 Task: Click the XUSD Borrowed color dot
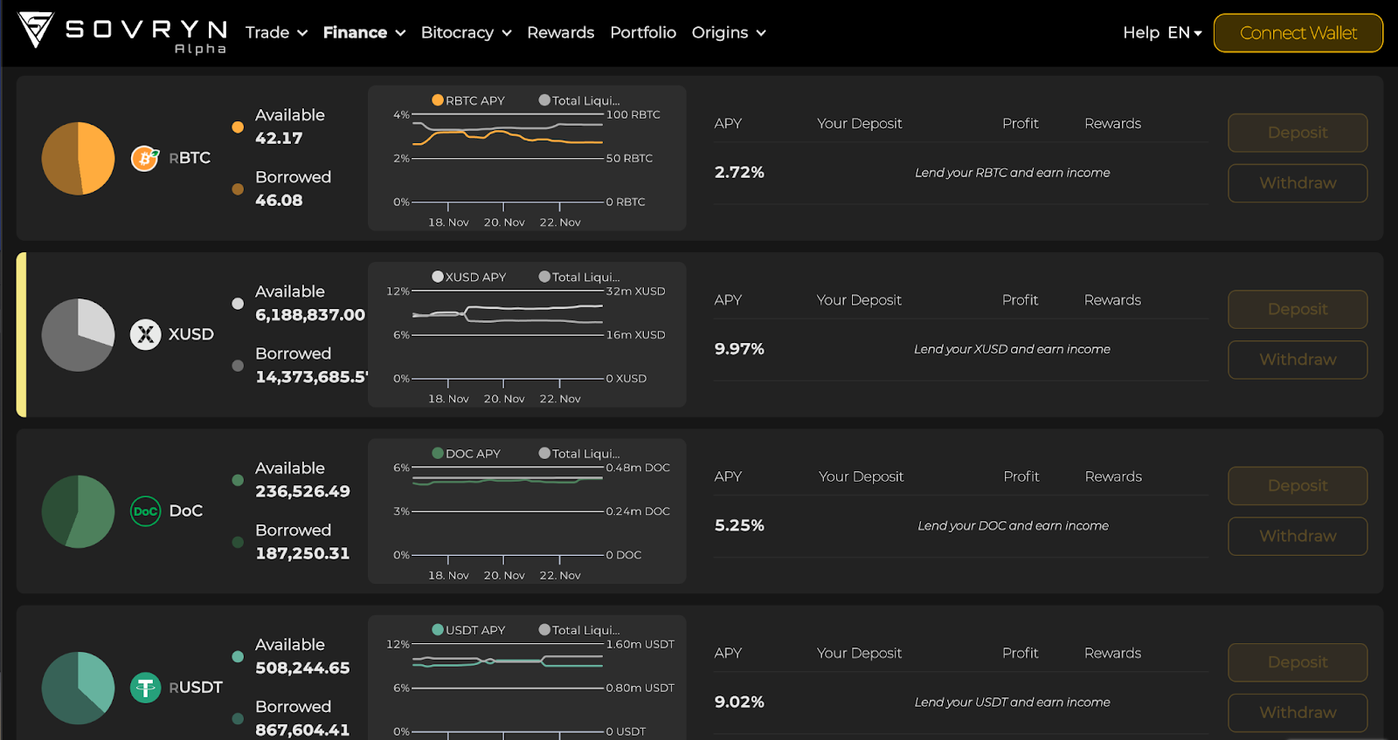click(238, 366)
